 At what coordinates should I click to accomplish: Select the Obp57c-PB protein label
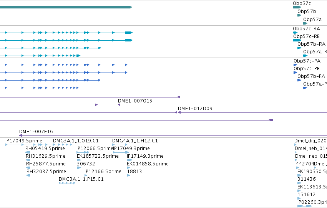[307, 69]
